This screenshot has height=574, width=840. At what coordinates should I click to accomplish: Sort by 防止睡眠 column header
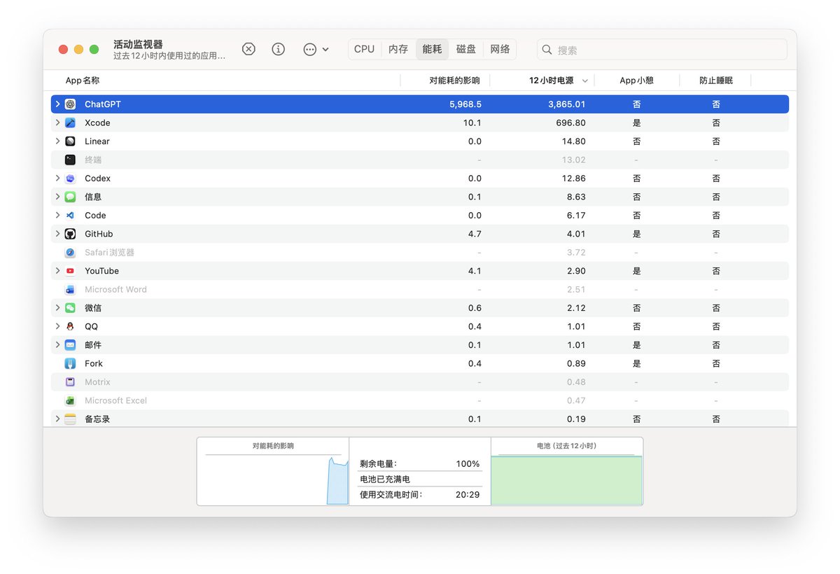coord(716,80)
